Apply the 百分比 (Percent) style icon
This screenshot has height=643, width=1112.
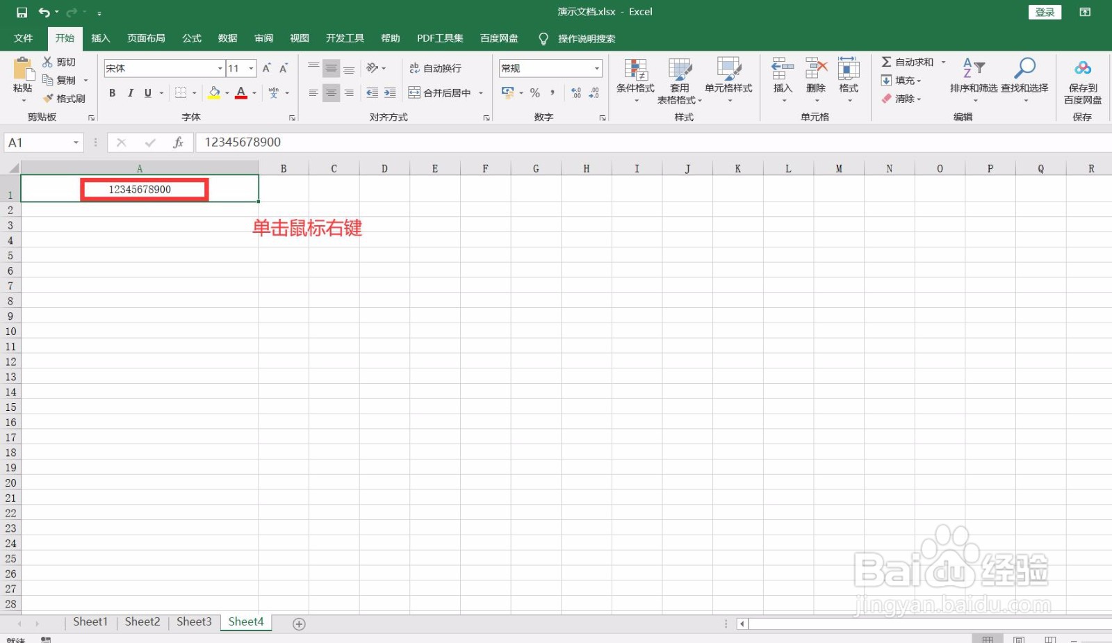[x=535, y=92]
